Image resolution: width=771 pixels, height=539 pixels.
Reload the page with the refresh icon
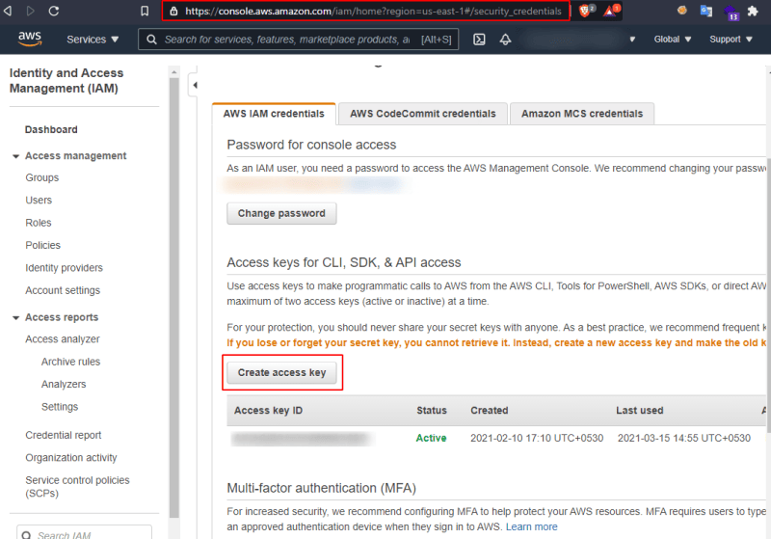[x=54, y=11]
